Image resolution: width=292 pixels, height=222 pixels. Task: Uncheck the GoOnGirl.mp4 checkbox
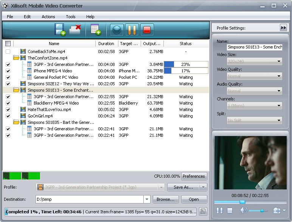pos(8,116)
